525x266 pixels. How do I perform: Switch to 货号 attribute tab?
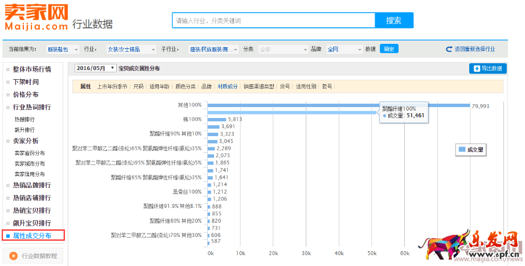point(285,87)
